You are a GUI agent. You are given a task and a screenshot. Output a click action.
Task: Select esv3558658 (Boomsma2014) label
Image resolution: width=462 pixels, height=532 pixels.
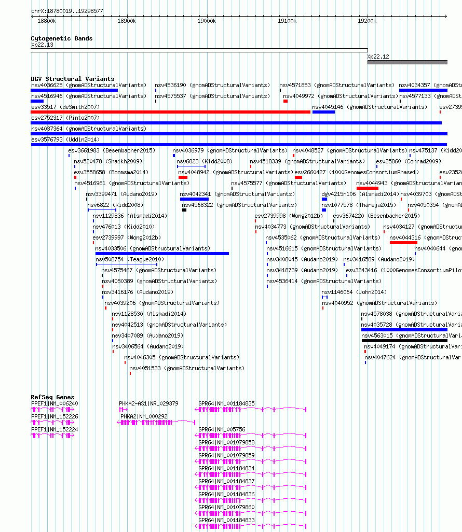pyautogui.click(x=111, y=172)
